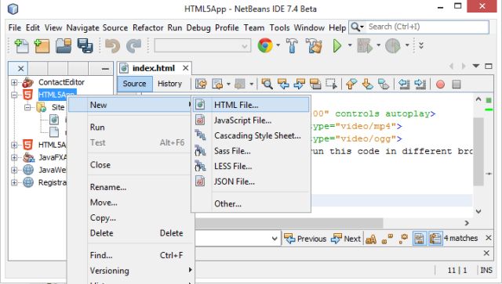Expand the JavaFX project node
This screenshot has height=284, width=502.
pos(14,157)
